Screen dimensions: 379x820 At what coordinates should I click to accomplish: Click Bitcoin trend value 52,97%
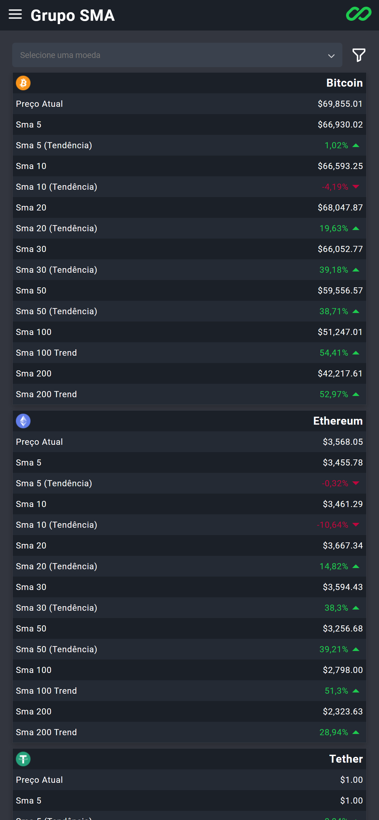point(334,394)
